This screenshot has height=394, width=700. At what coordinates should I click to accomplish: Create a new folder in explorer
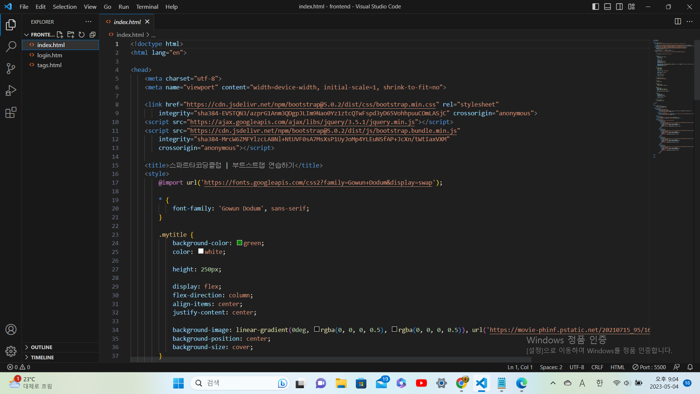(71, 35)
